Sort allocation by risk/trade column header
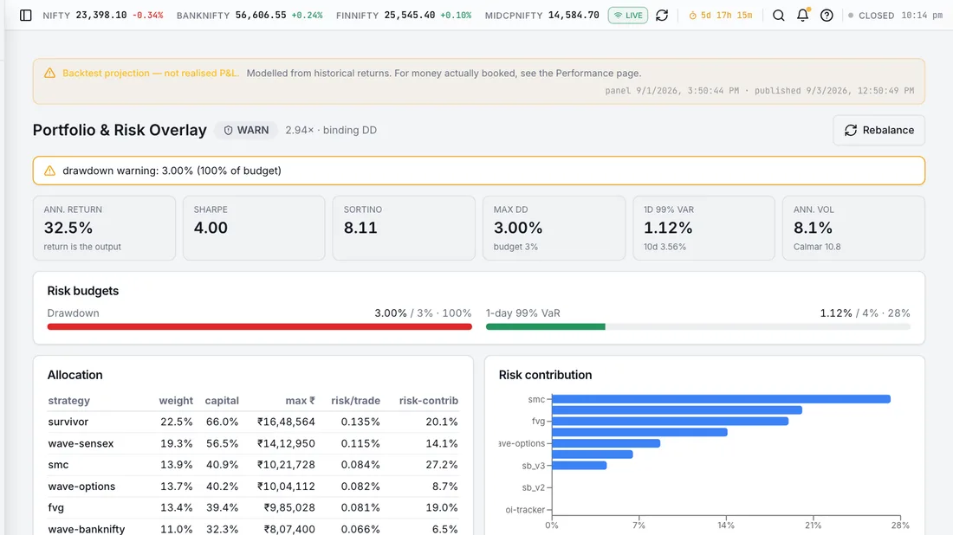 (355, 401)
